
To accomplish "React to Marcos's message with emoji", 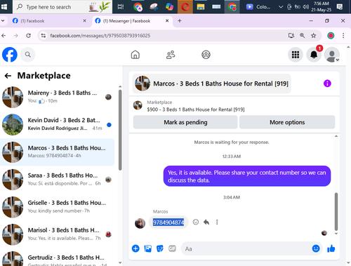I will tap(196, 222).
